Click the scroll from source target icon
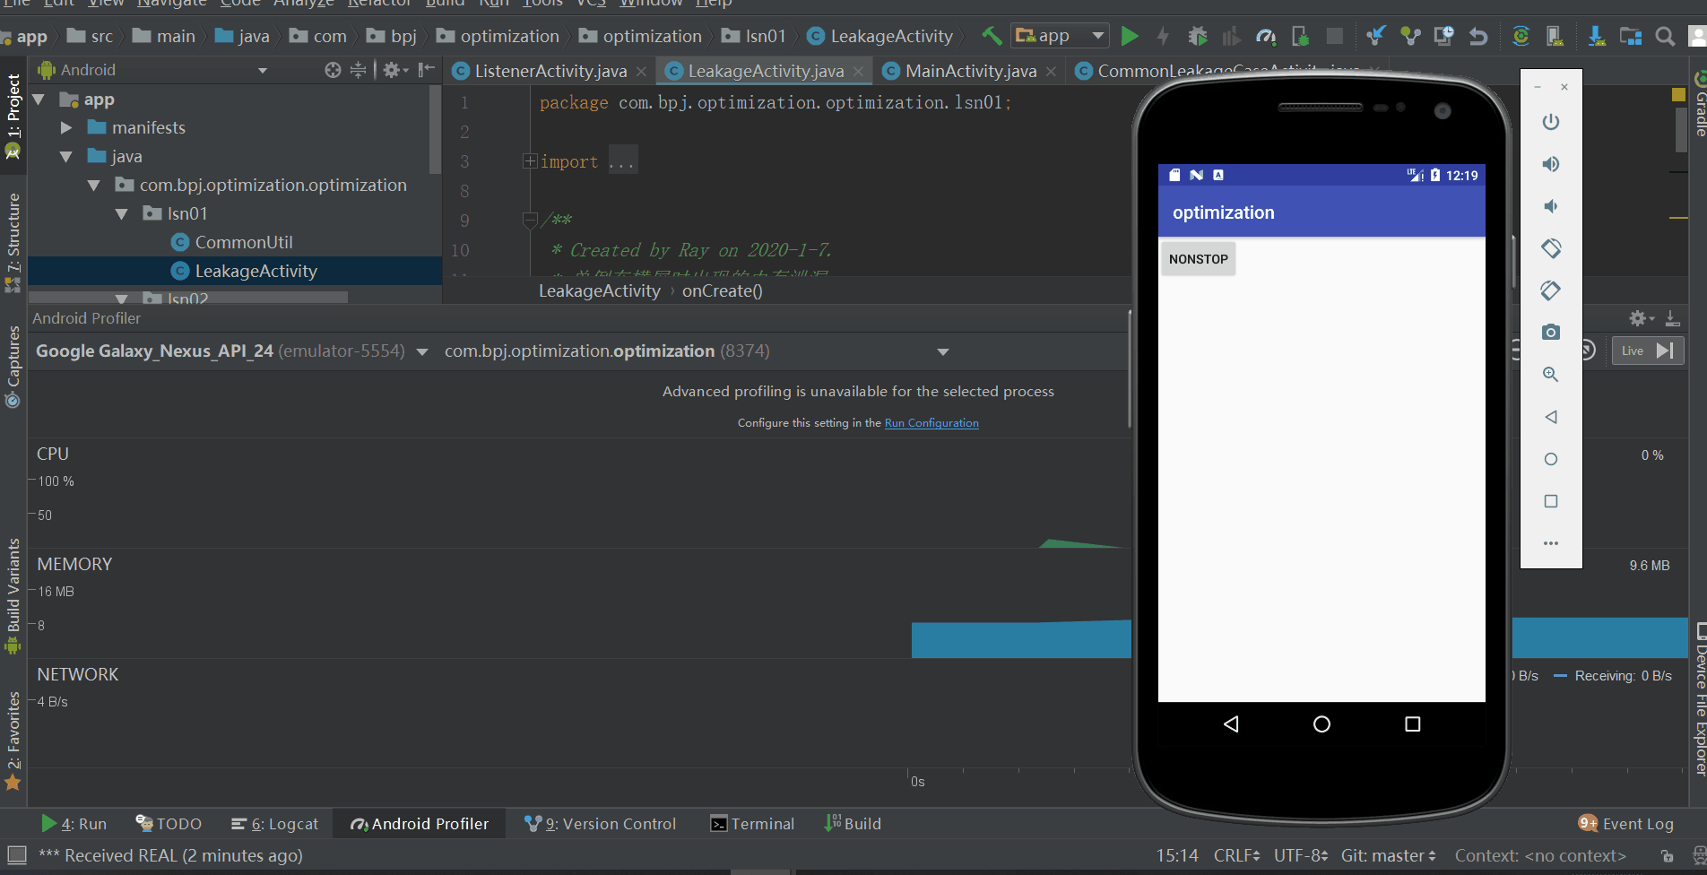Image resolution: width=1707 pixels, height=875 pixels. [x=333, y=70]
